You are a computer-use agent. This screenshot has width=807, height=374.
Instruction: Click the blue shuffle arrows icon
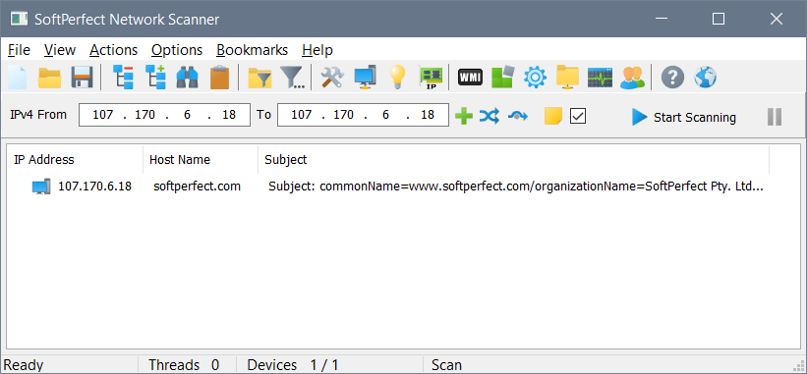click(489, 117)
